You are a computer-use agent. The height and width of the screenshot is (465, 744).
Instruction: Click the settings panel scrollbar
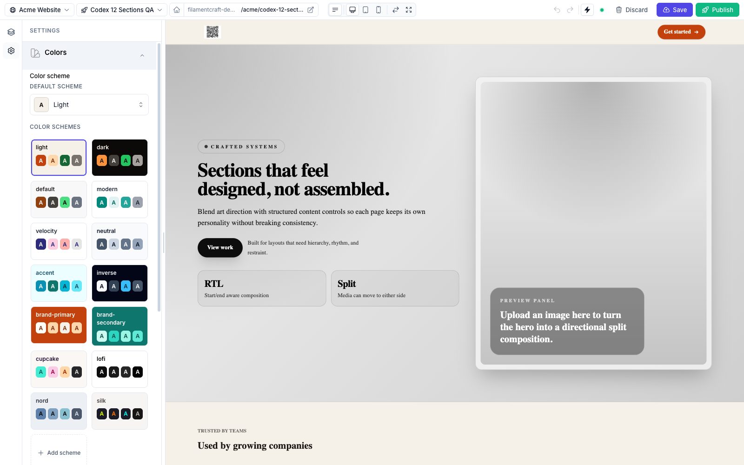159,177
